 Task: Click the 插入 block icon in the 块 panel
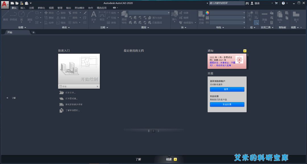[175, 16]
